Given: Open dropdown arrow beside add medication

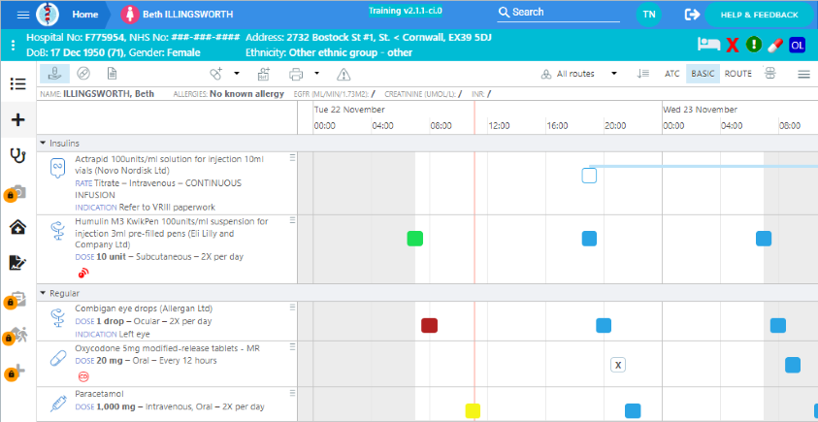Looking at the screenshot, I should (x=237, y=74).
